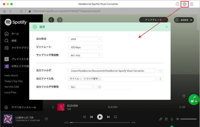Click the browser back arrow in address bar
The image size is (200, 127).
click(x=10, y=11)
